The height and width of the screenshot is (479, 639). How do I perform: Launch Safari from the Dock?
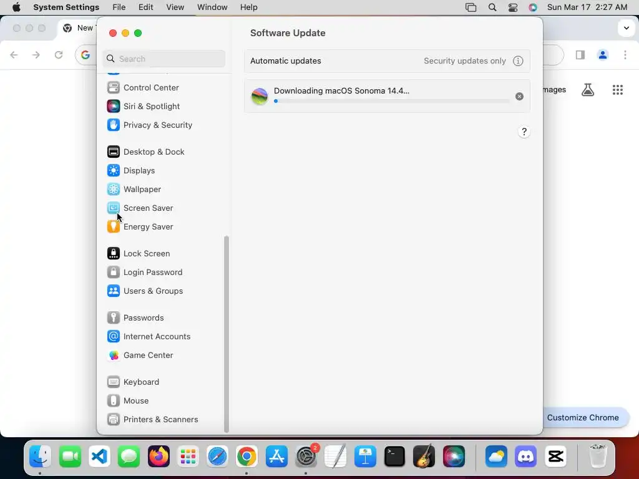click(x=217, y=456)
